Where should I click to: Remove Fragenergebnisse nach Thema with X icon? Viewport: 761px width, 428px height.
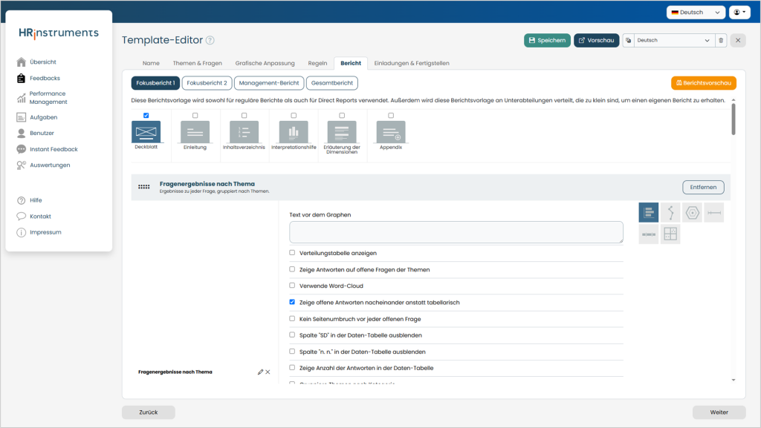pyautogui.click(x=268, y=372)
